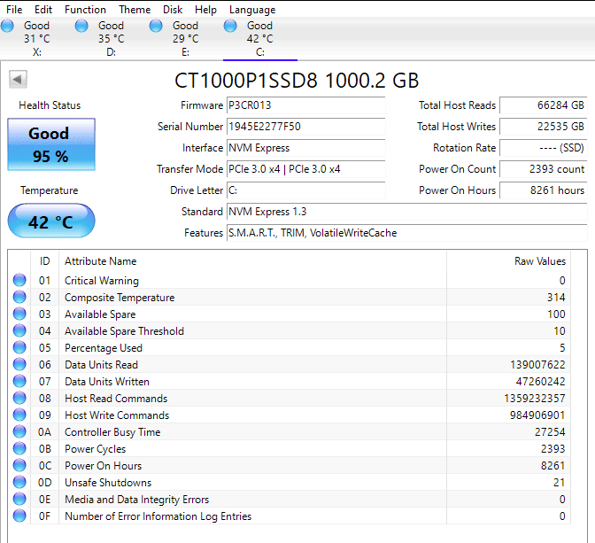Click status icon for Power On Hours row
Image resolution: width=595 pixels, height=543 pixels.
point(19,466)
